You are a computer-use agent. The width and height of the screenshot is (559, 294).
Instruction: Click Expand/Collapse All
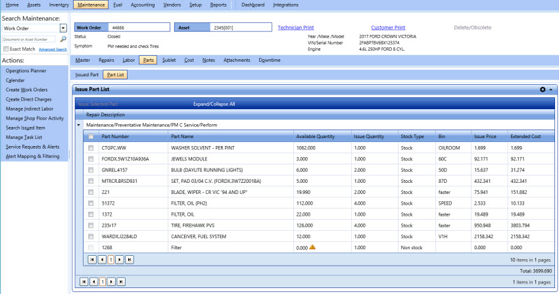point(214,104)
